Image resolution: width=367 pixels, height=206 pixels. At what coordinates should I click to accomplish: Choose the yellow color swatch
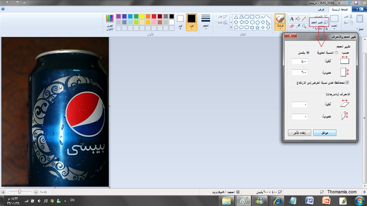(142, 16)
